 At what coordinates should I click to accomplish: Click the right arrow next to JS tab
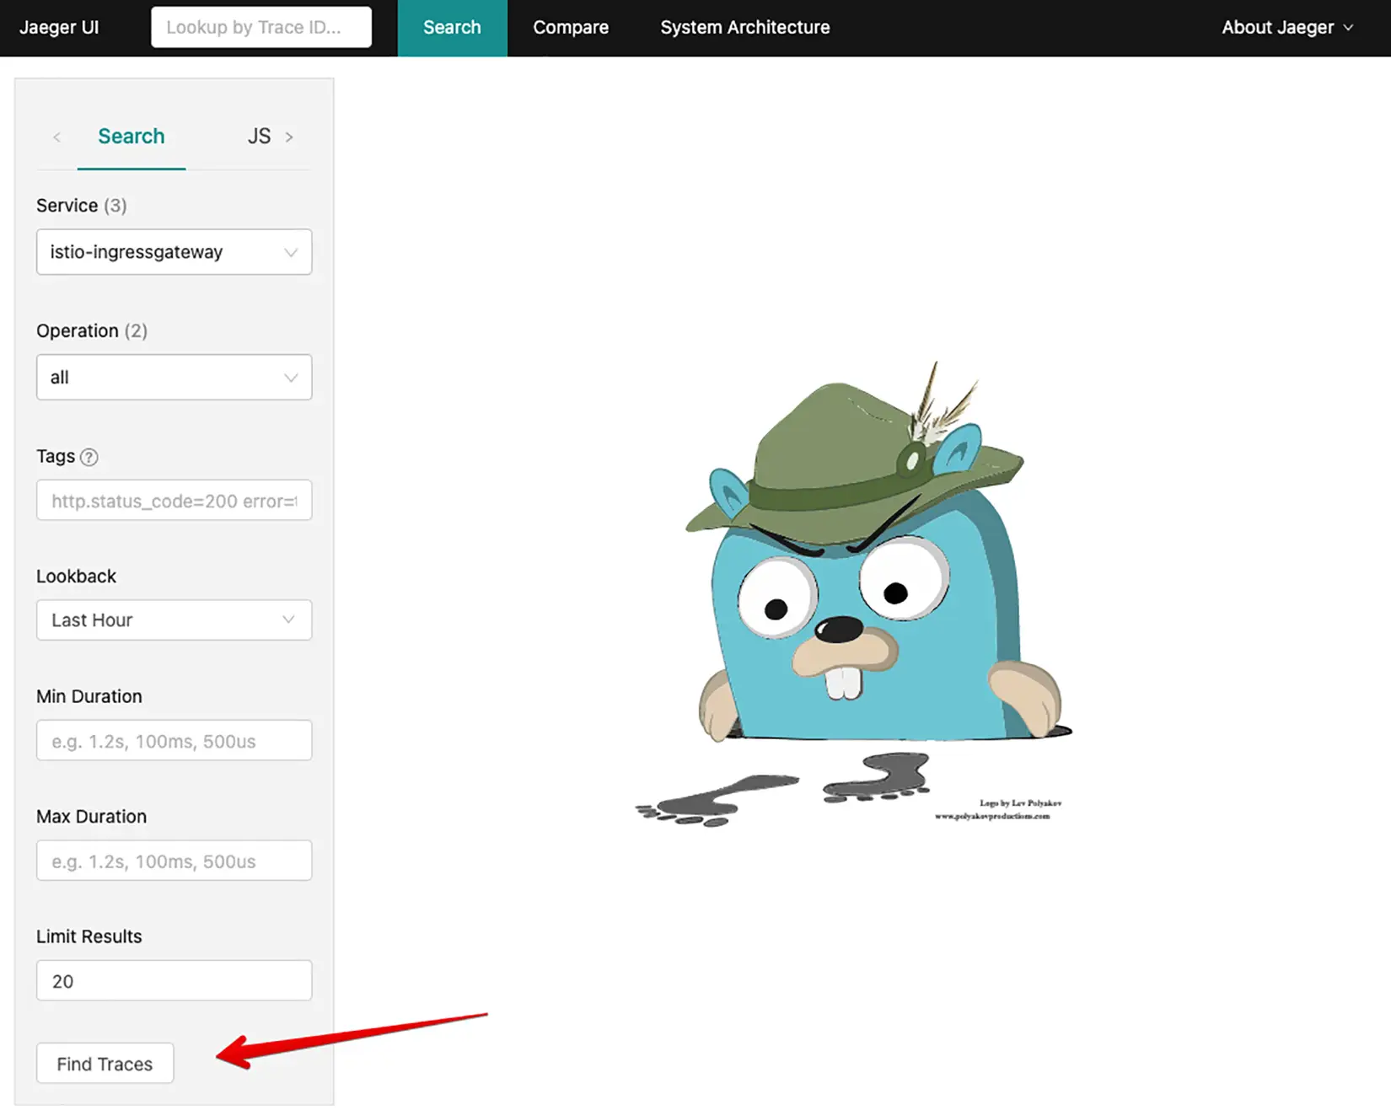tap(289, 137)
